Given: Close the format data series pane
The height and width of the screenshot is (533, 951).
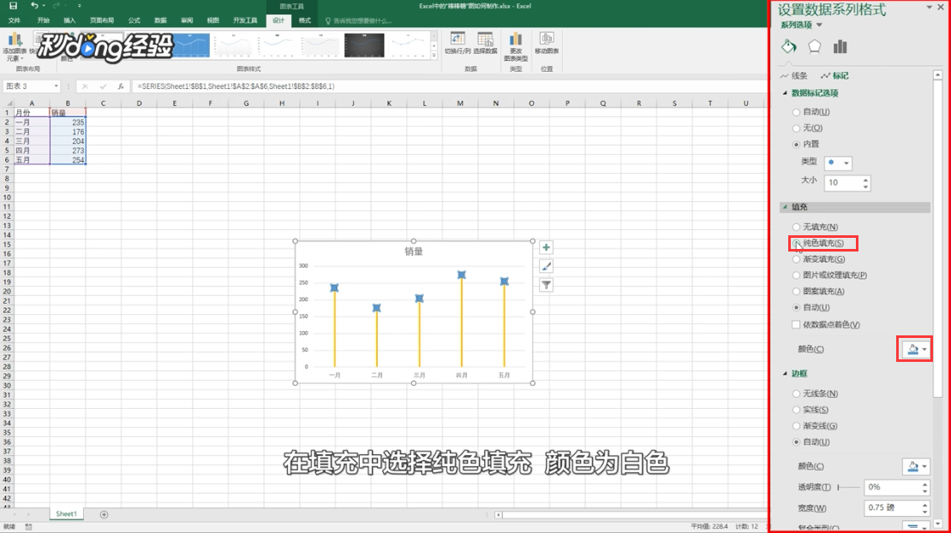Looking at the screenshot, I should [940, 7].
